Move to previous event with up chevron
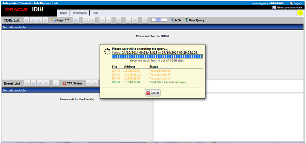 34,83
